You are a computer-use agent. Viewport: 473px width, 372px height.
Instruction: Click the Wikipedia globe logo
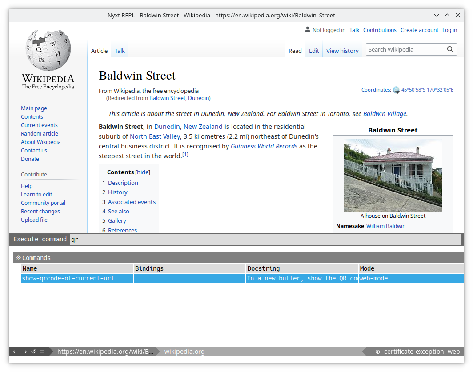48,50
